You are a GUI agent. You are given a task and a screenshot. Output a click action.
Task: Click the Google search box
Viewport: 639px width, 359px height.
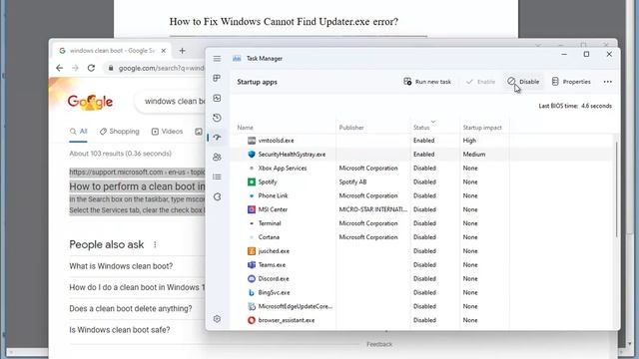pyautogui.click(x=170, y=101)
